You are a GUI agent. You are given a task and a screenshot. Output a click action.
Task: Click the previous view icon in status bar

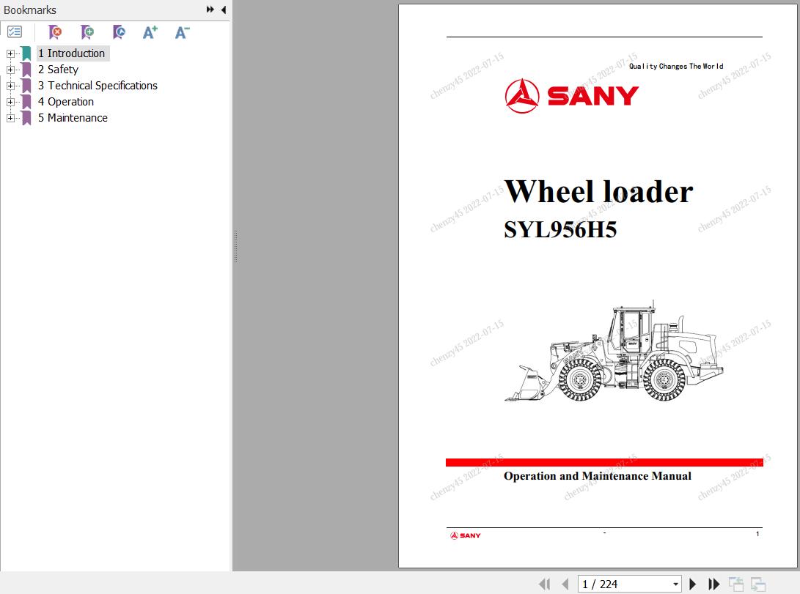click(735, 584)
